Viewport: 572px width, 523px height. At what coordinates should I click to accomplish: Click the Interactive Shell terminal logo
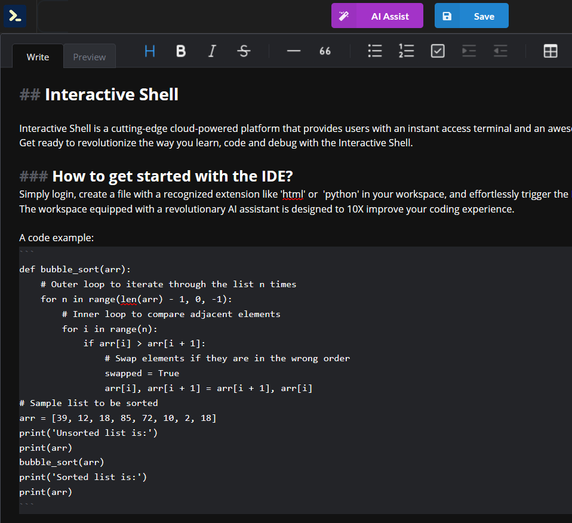[15, 16]
